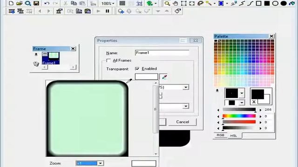This screenshot has width=298, height=167.
Task: Click the transparent color box in Properties
Action: (x=146, y=77)
